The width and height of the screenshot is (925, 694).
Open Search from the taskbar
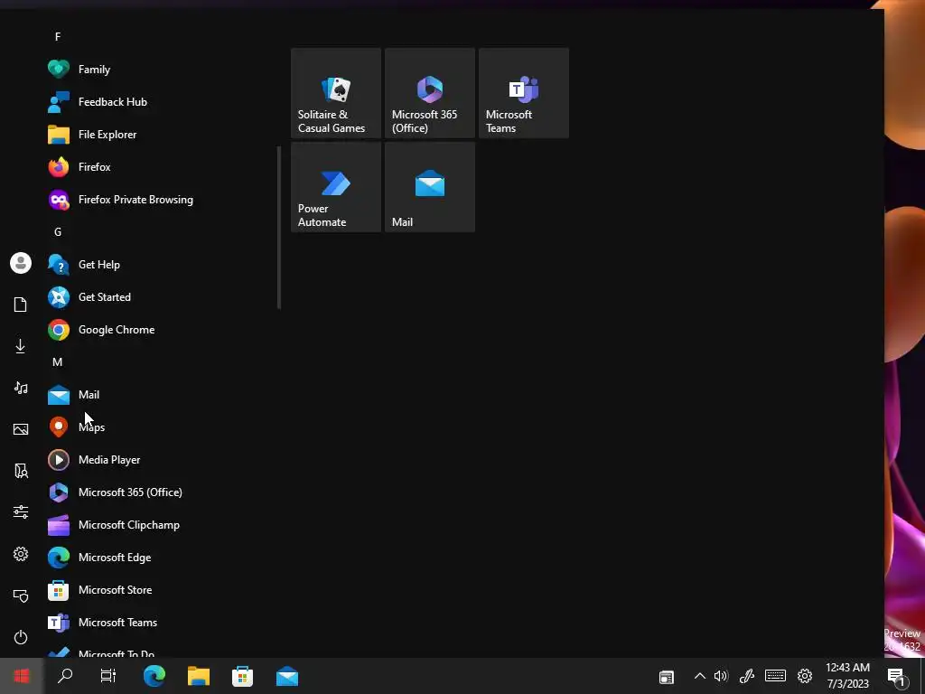(x=65, y=676)
